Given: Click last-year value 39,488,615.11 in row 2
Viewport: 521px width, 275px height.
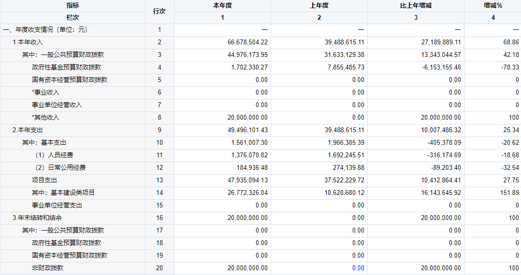Looking at the screenshot, I should click(x=344, y=42).
